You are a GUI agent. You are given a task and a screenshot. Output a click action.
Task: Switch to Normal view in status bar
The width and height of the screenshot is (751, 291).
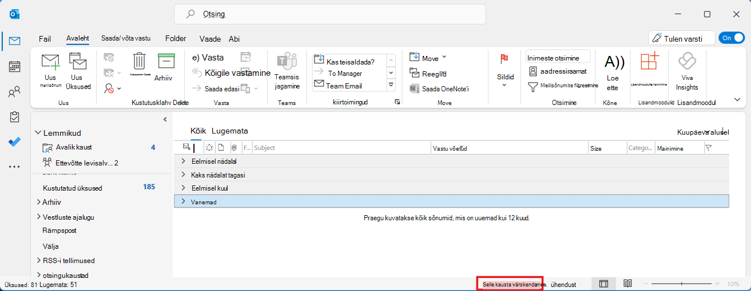(603, 284)
